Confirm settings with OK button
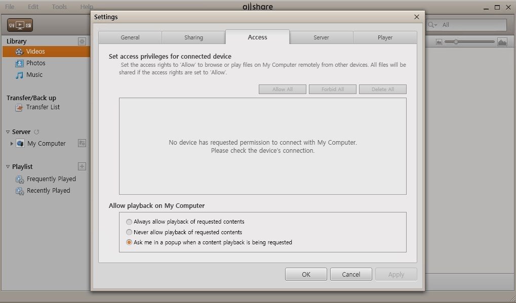Image resolution: width=516 pixels, height=303 pixels. [x=306, y=274]
